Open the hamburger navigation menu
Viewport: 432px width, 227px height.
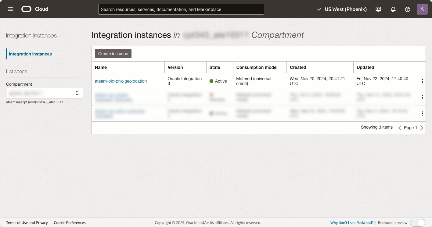click(10, 9)
